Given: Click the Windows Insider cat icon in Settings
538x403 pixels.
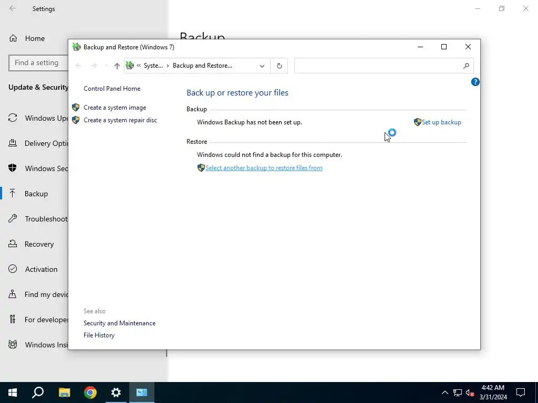Looking at the screenshot, I should 13,344.
